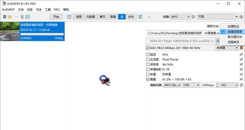
Task: Uncheck the 音量 volume checkbox
Action: (148, 79)
